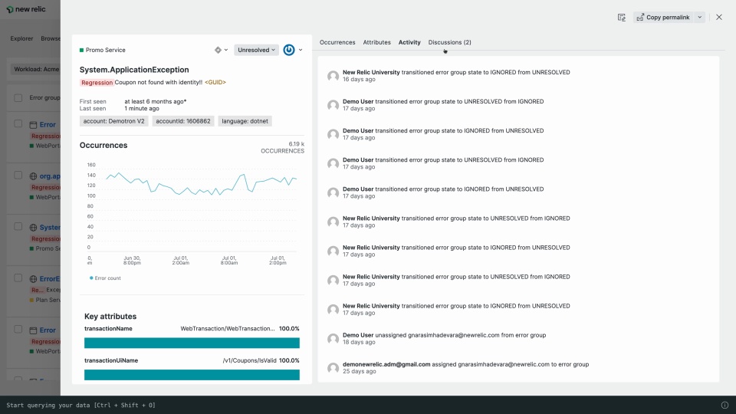Open the Attributes tab
The image size is (736, 414).
coord(376,42)
